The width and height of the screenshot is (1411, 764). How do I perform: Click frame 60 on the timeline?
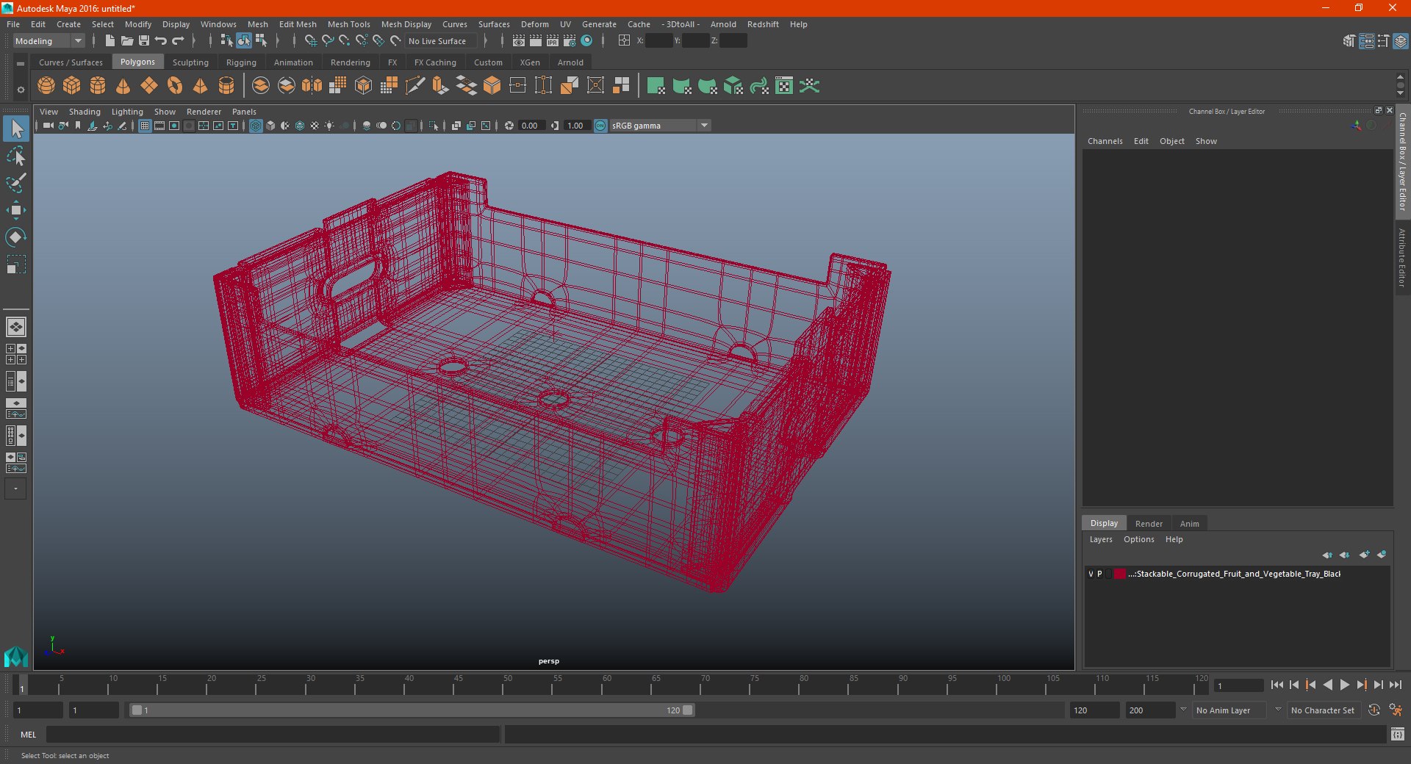coord(607,685)
